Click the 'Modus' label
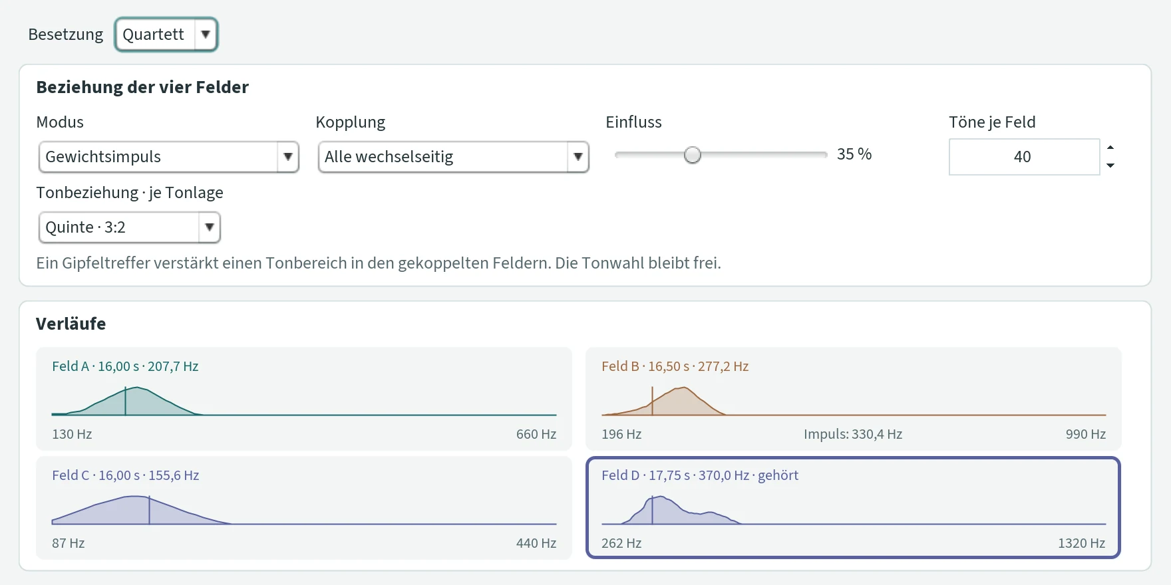Screen dimensions: 1171x585 60,122
